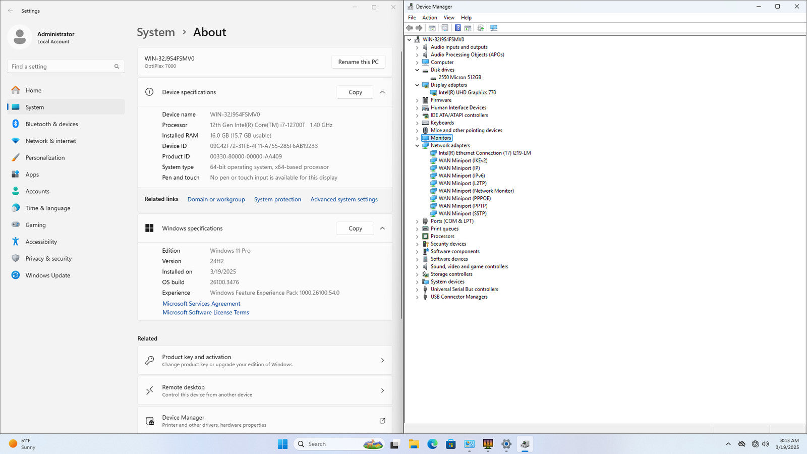Copy the Windows specifications
The image size is (807, 454).
click(x=355, y=228)
